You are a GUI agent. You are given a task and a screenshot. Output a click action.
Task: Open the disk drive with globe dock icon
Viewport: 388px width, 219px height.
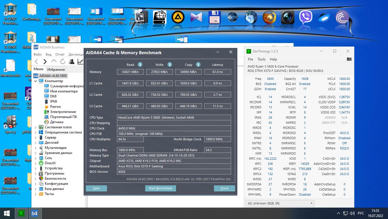pos(159,17)
